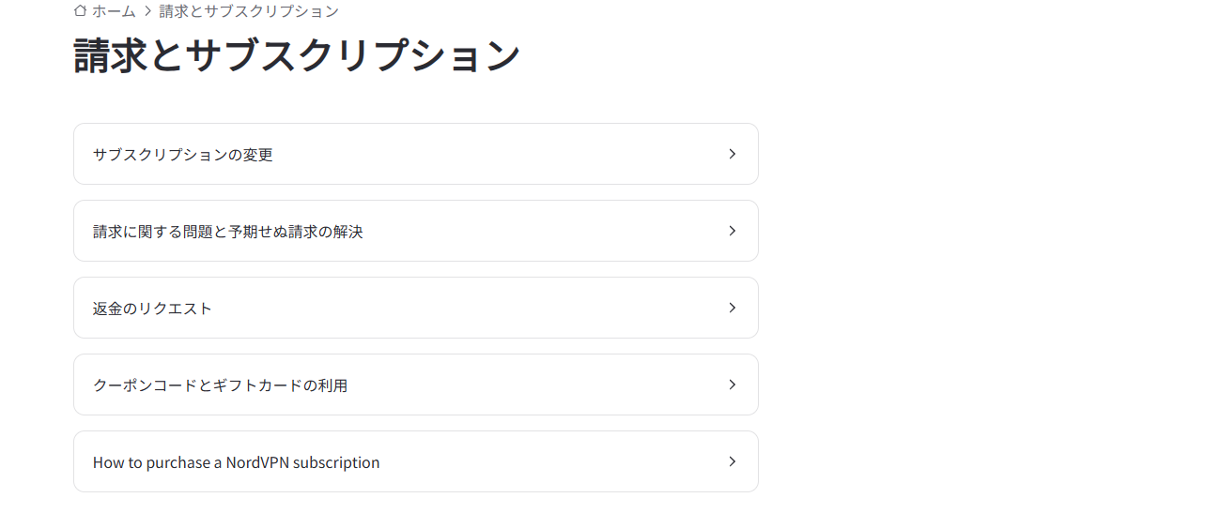Select the 返金のリクエスト title text
The image size is (1220, 528).
pos(152,309)
